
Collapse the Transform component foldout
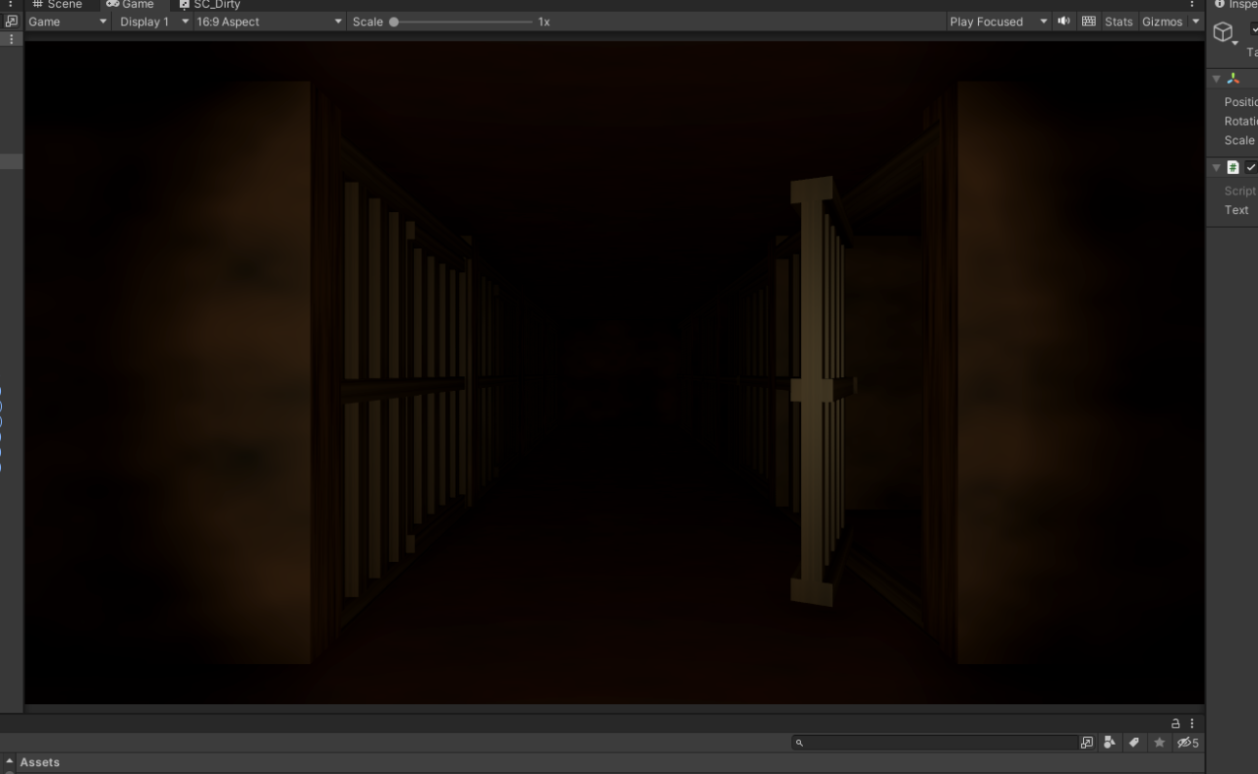click(1217, 79)
